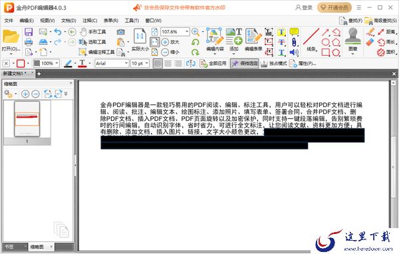
Task: Select the Edit annotation tool (编辑注释工具)
Action: (96, 52)
